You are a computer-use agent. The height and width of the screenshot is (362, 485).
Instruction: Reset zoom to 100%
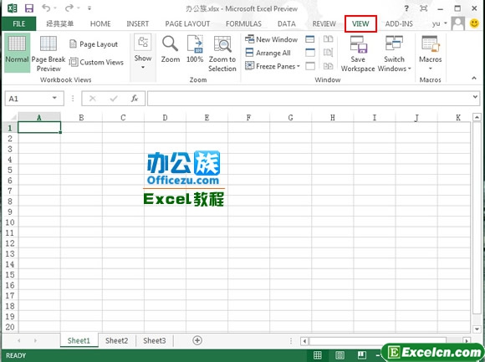coord(195,49)
